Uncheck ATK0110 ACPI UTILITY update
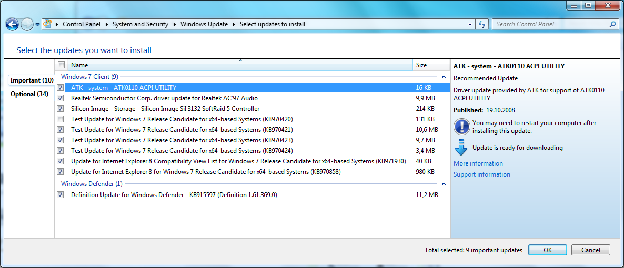This screenshot has height=268, width=624. [x=61, y=87]
